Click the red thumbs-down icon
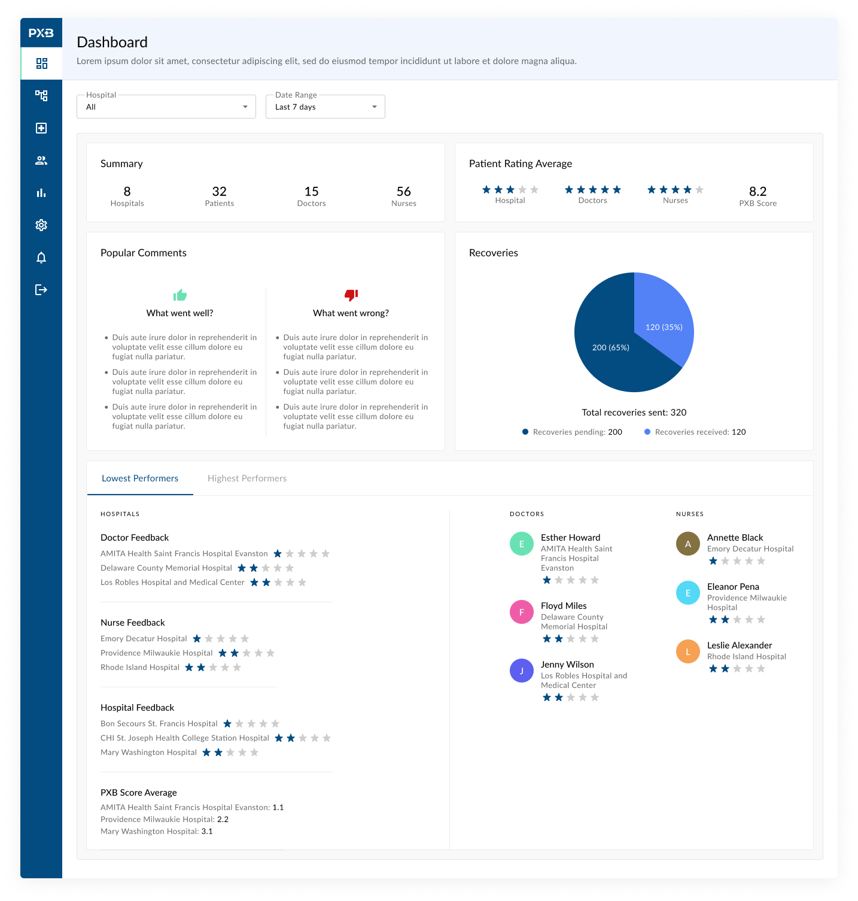The image size is (858, 901). [351, 295]
